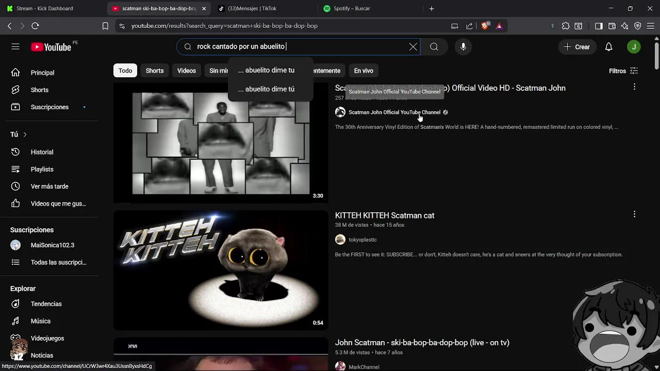Open the install app icon in address bar
The width and height of the screenshot is (660, 371).
coord(455,26)
